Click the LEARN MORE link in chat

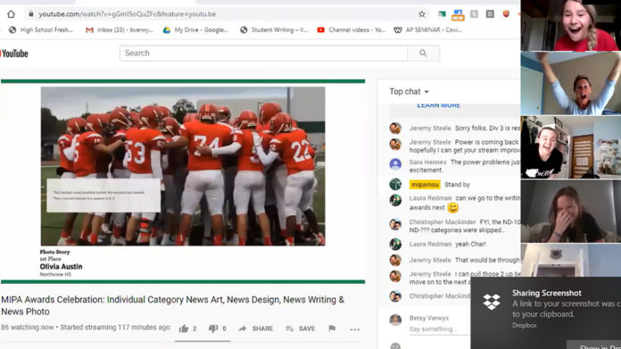coord(438,105)
